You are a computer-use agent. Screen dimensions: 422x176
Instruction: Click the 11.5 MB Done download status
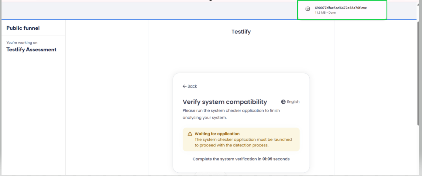[325, 13]
